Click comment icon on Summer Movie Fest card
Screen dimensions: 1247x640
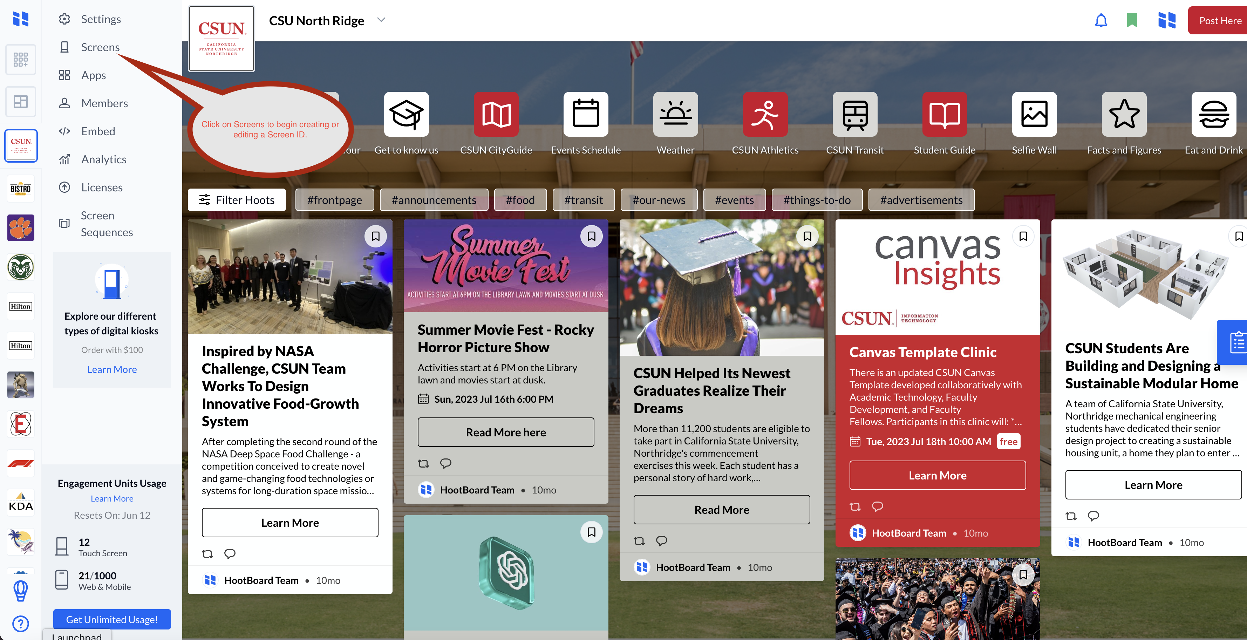point(445,463)
